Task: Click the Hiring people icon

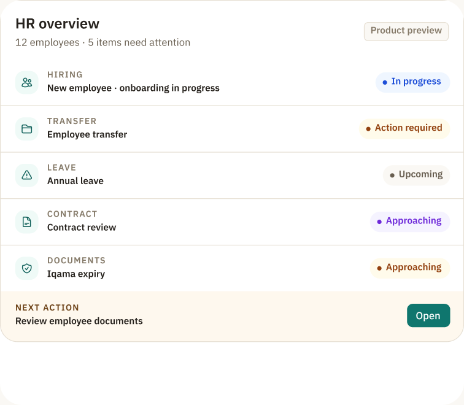Action: 26,83
